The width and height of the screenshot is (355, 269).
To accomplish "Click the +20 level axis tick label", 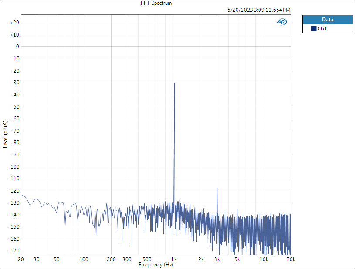I will (14, 23).
